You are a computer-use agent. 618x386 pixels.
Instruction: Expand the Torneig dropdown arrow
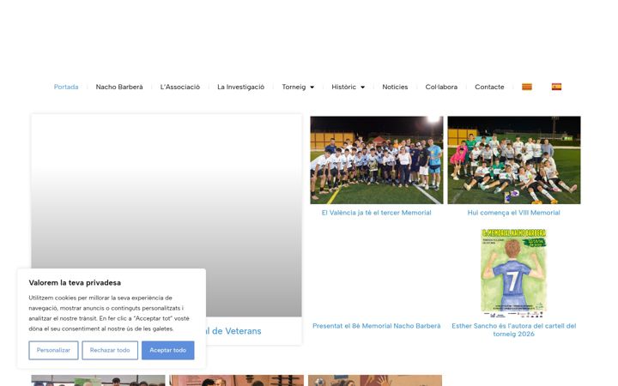click(x=312, y=87)
